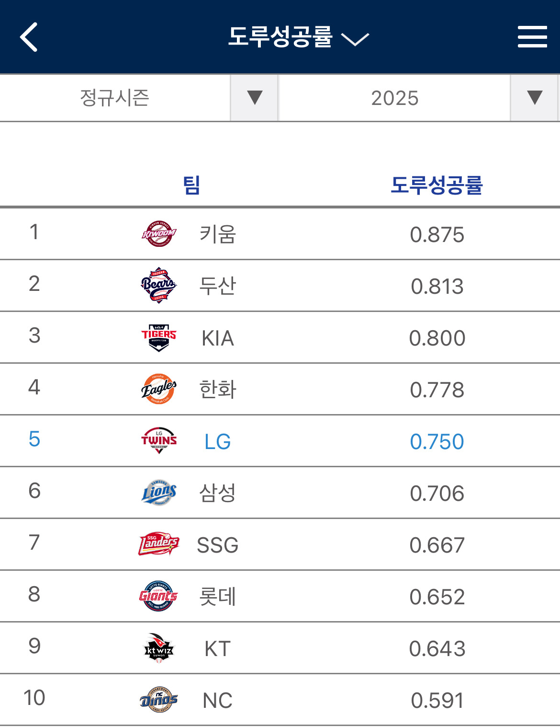Click the 2025 year field
The image size is (560, 727).
[394, 98]
